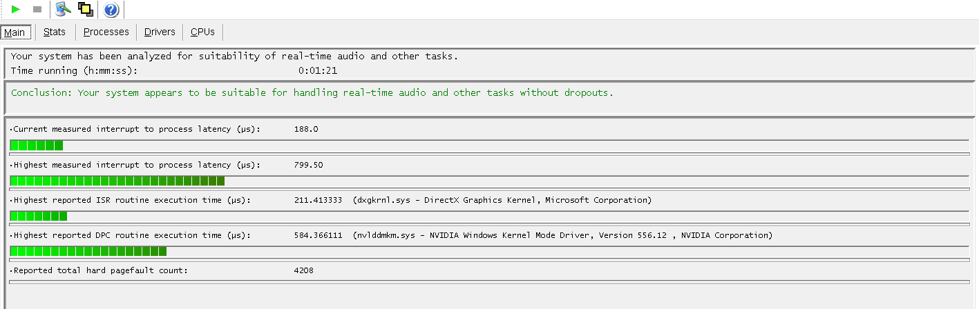Open help via the blue question mark
Image resolution: width=979 pixels, height=309 pixels.
tap(111, 10)
